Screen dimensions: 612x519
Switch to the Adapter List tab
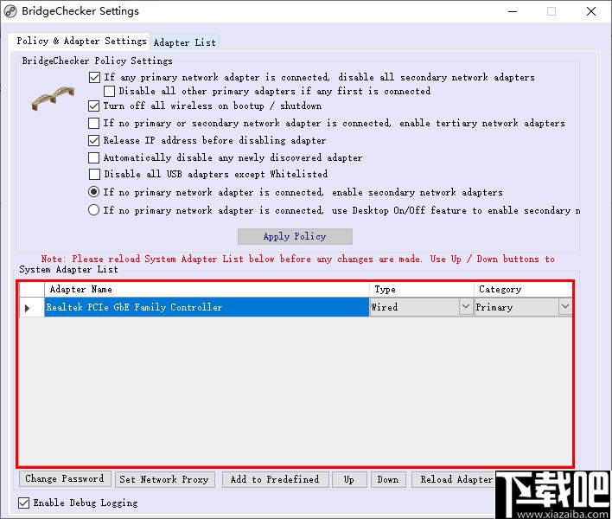(x=184, y=42)
